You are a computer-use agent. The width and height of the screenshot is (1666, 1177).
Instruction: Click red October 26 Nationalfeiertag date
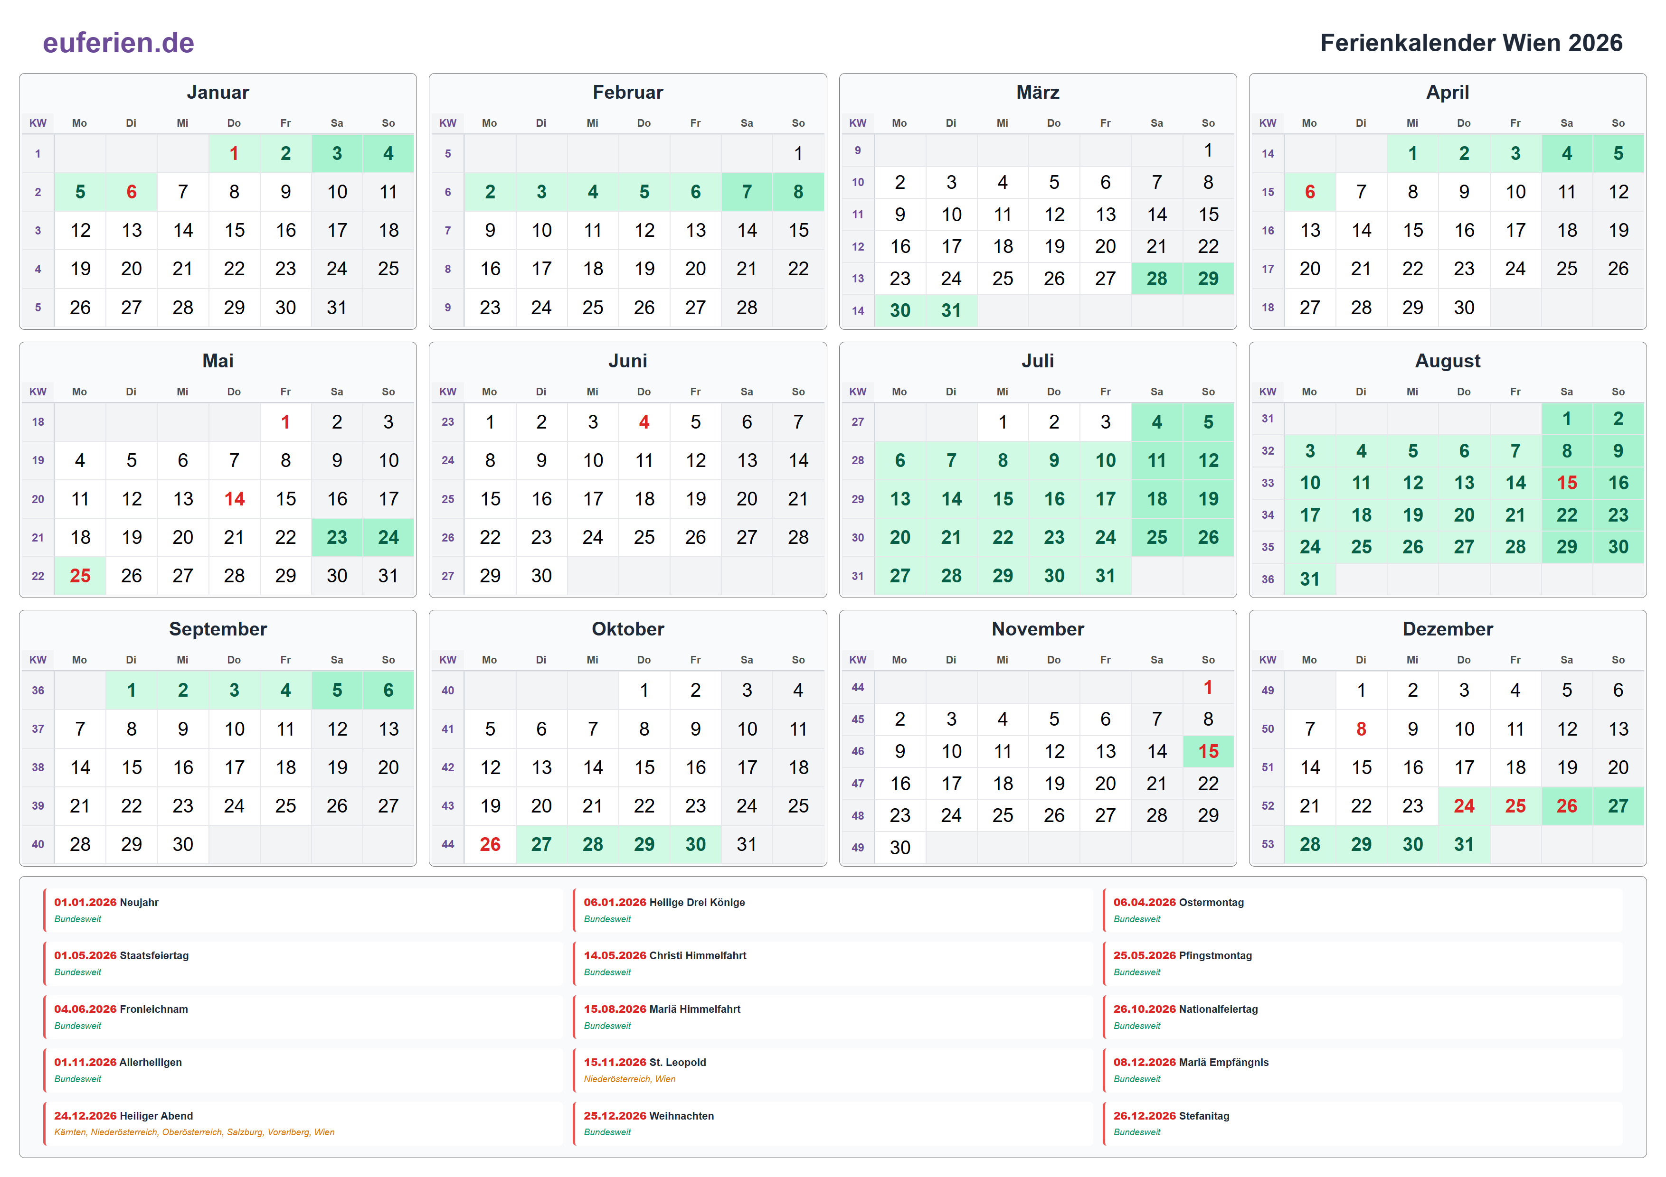coord(490,844)
